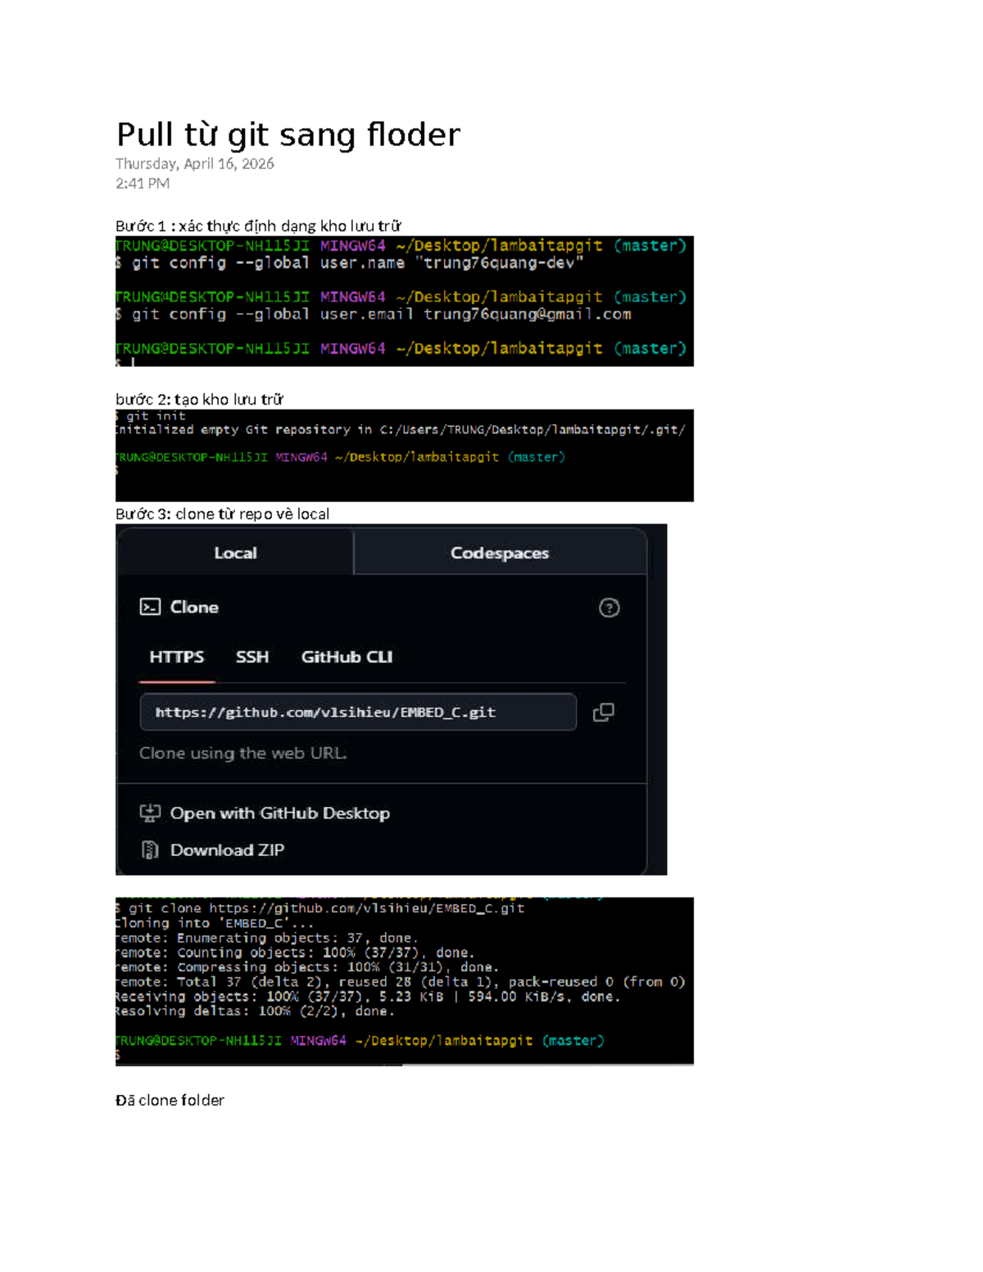The height and width of the screenshot is (1272, 983).
Task: Switch to the Local tab
Action: 235,553
